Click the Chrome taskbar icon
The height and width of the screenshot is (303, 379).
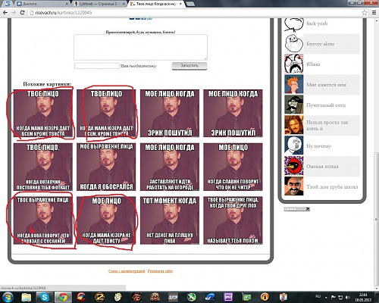[63, 297]
